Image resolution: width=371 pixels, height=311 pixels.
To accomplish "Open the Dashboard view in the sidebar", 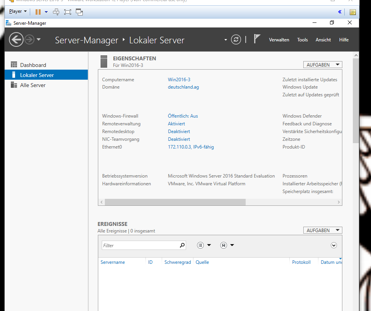I will click(x=33, y=65).
